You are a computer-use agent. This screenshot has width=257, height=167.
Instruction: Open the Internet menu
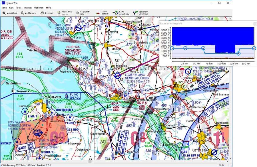28,8
